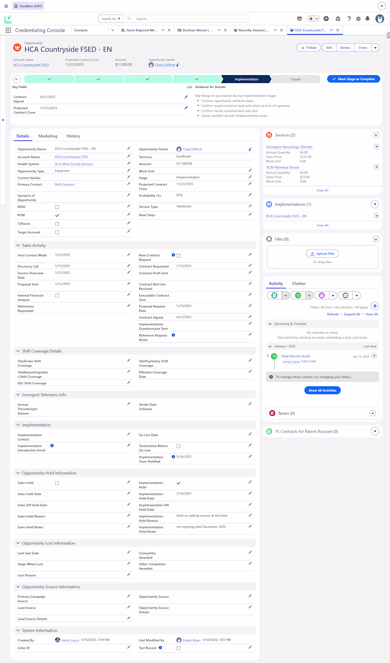The image size is (390, 663).
Task: Switch to the Chatter tab
Action: click(299, 284)
